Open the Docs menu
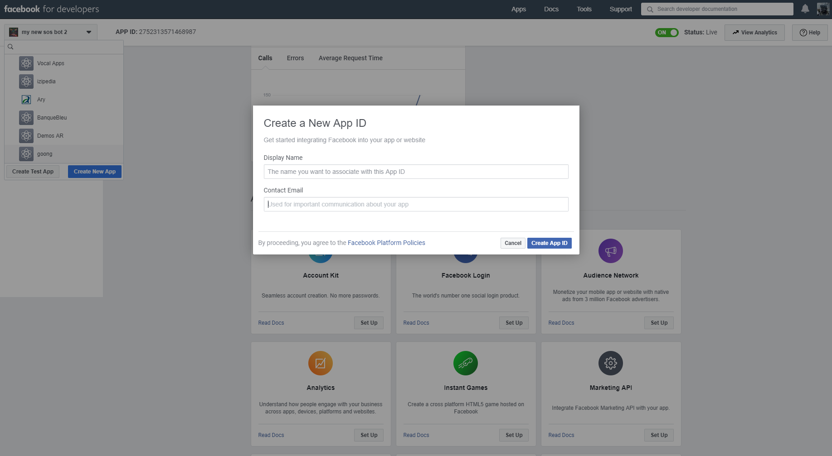This screenshot has height=456, width=832. 551,9
